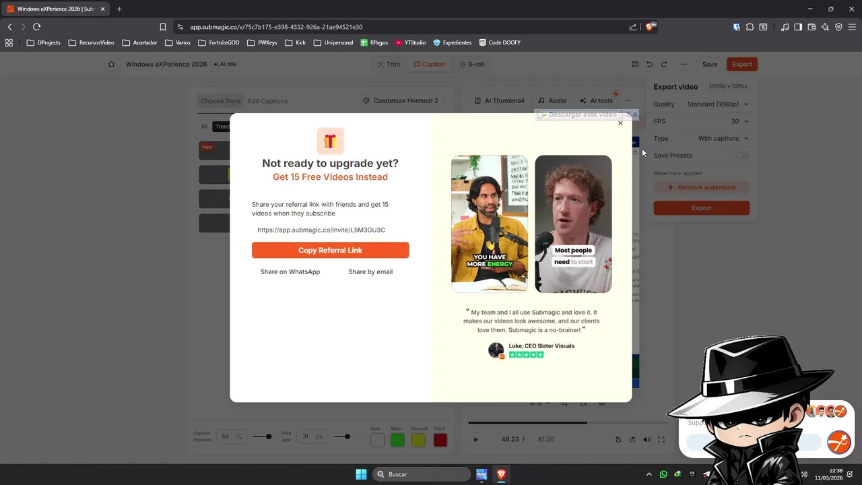This screenshot has height=485, width=862.
Task: Open the AI tools menu
Action: coord(597,100)
